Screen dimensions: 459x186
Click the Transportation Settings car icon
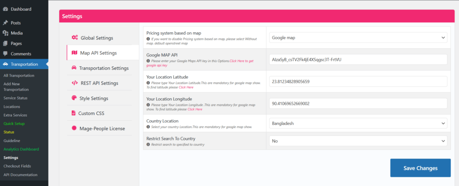74,68
